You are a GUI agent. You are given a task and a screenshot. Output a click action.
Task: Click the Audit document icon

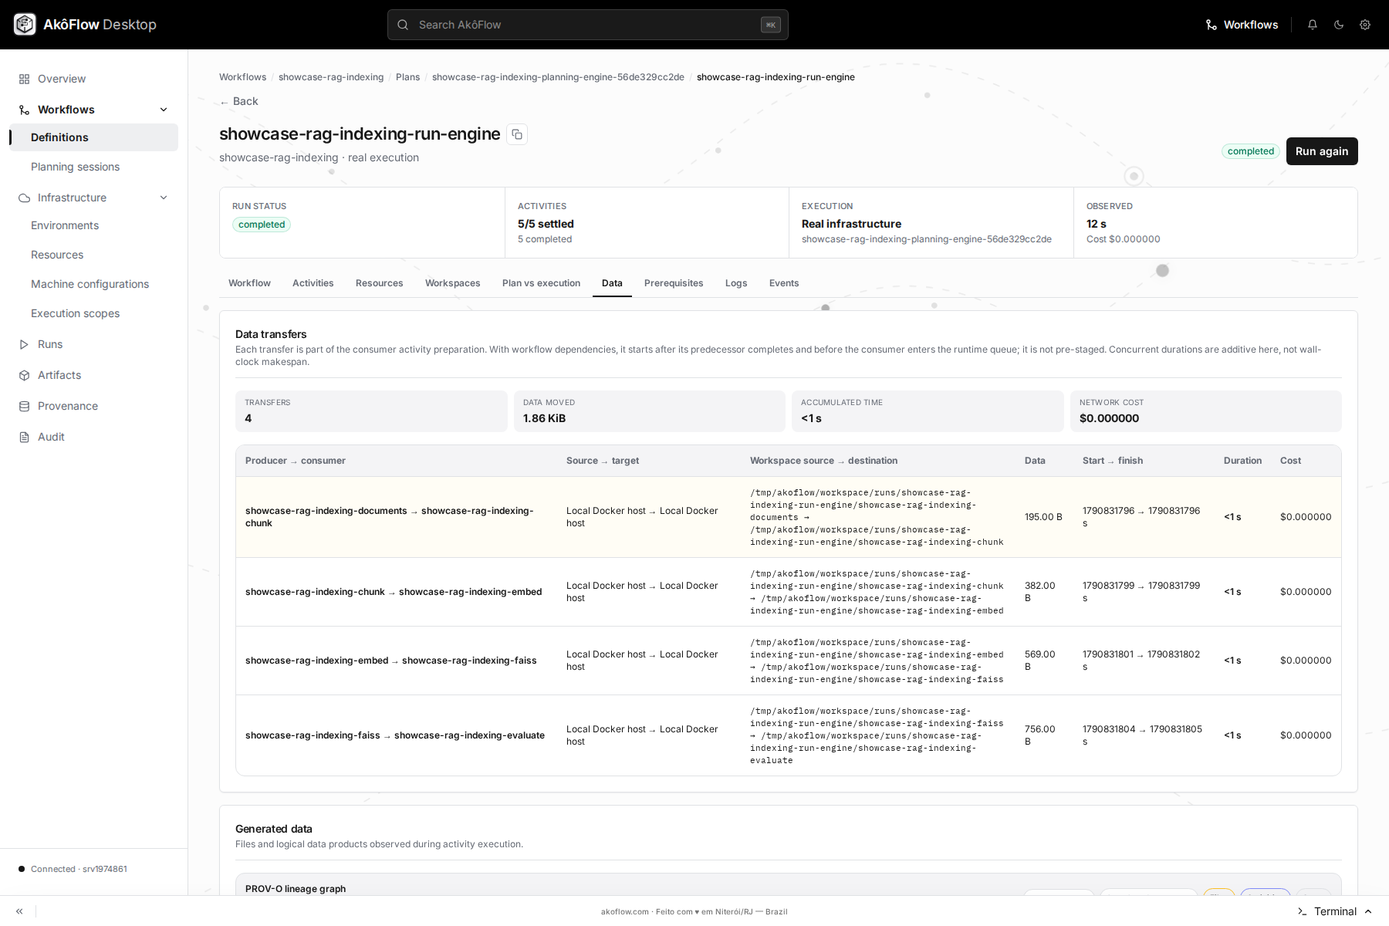click(x=24, y=437)
